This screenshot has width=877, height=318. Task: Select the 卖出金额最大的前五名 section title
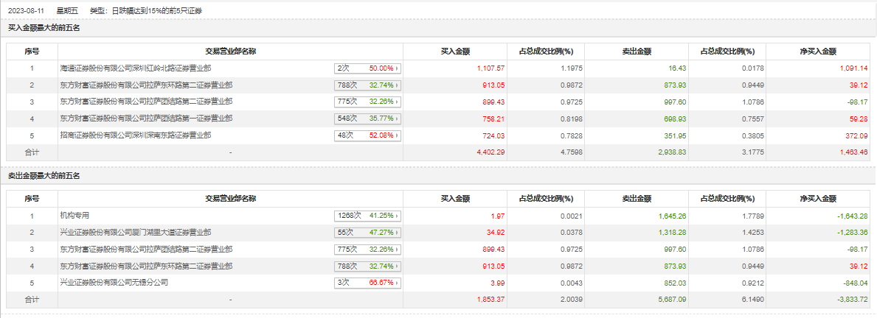coord(44,176)
